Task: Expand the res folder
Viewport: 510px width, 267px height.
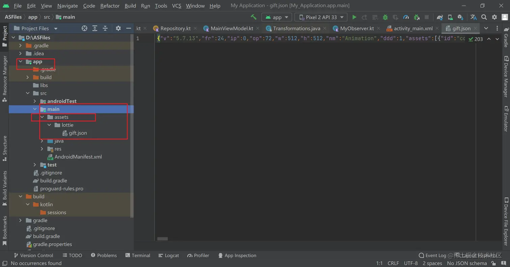Action: [x=42, y=149]
